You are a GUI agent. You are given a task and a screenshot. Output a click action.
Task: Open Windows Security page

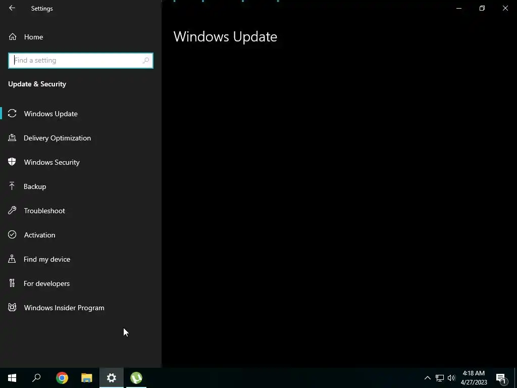click(x=81, y=162)
